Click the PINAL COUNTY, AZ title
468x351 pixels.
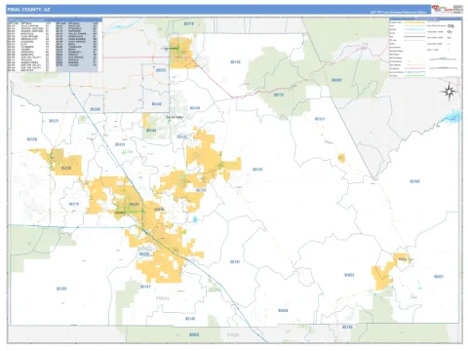pos(28,10)
